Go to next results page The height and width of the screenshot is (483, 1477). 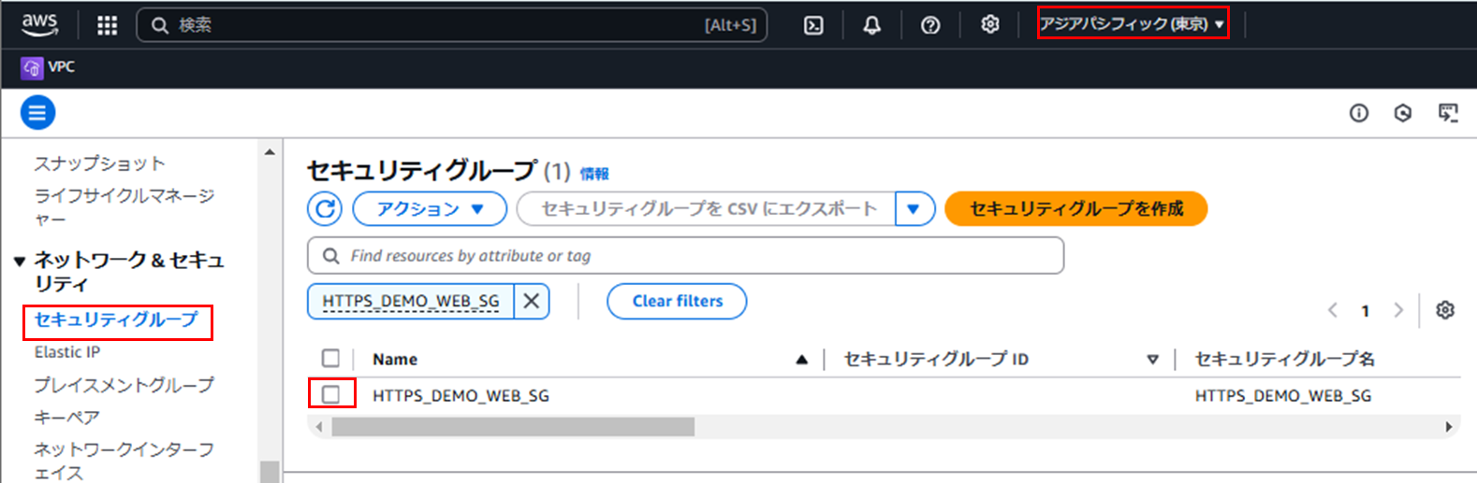click(1398, 310)
